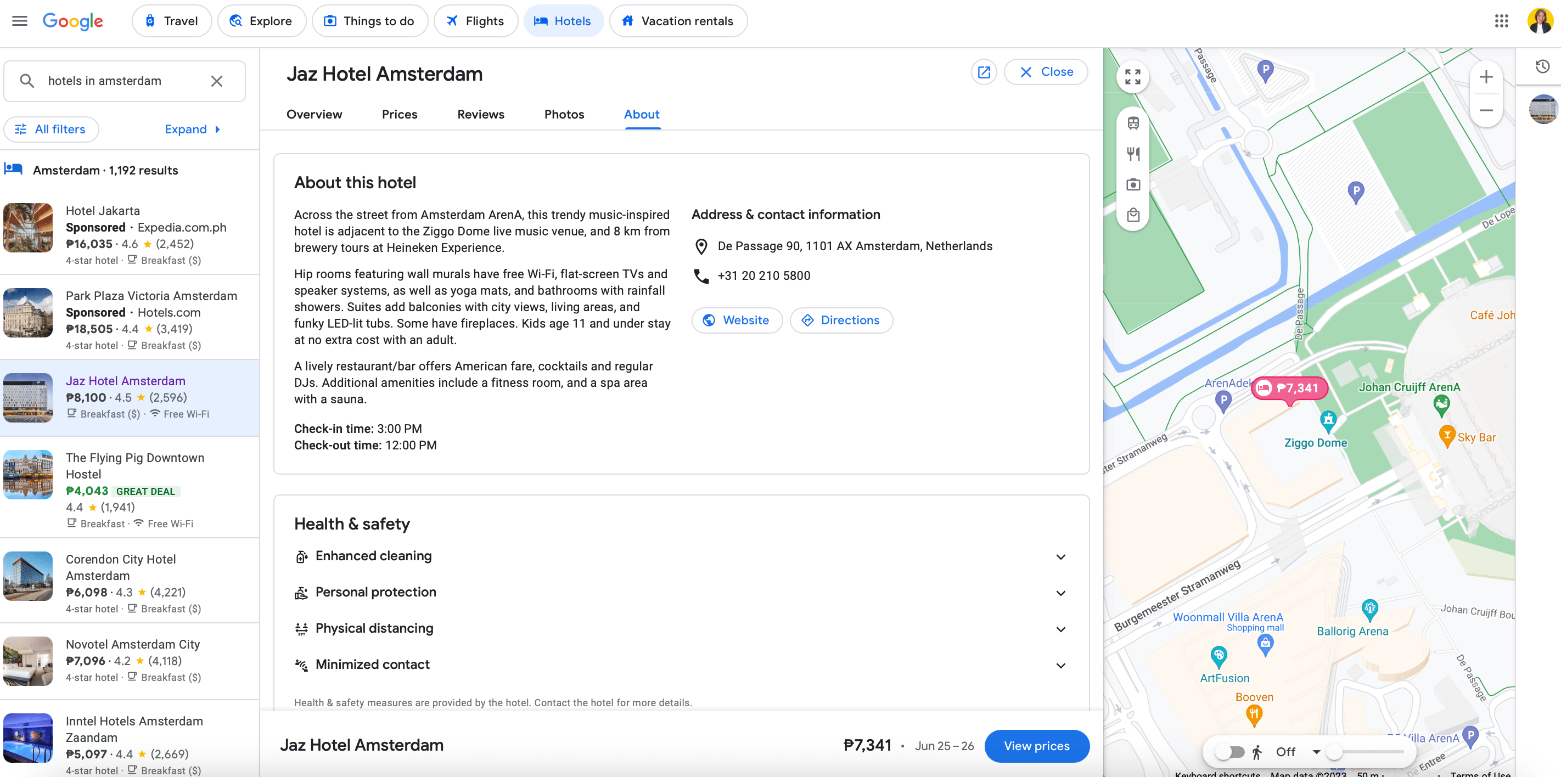Show shopping places on the map
Image resolution: width=1561 pixels, height=777 pixels.
pos(1132,215)
